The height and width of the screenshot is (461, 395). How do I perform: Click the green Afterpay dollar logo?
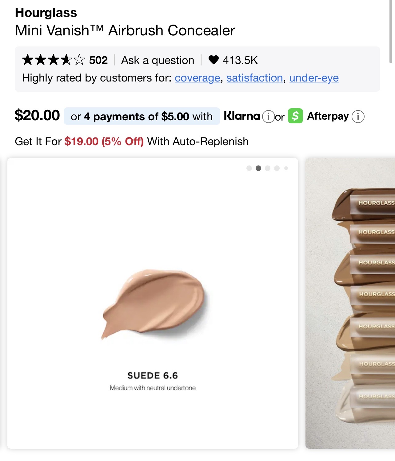pyautogui.click(x=295, y=116)
